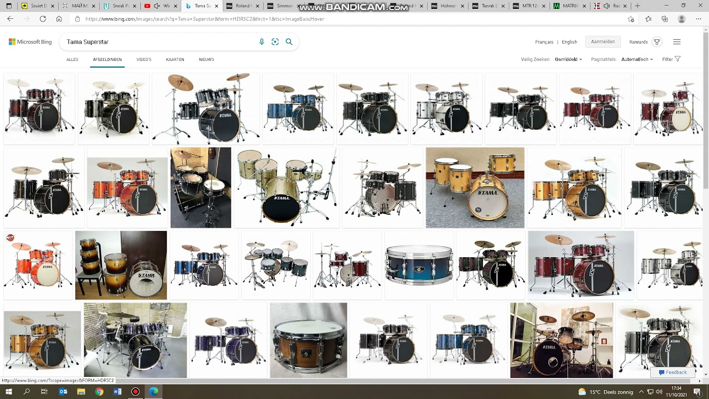This screenshot has height=399, width=709.
Task: Open Outlook from the taskbar
Action: 63,392
